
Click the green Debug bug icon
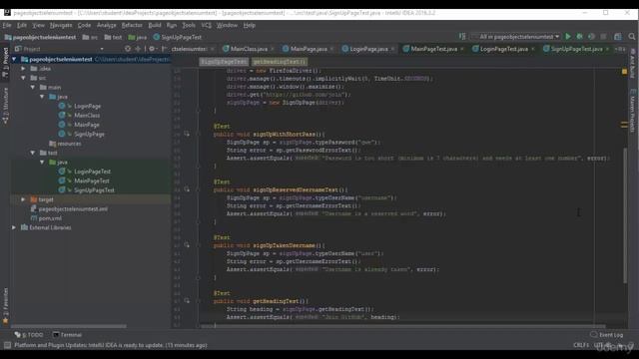[579, 37]
